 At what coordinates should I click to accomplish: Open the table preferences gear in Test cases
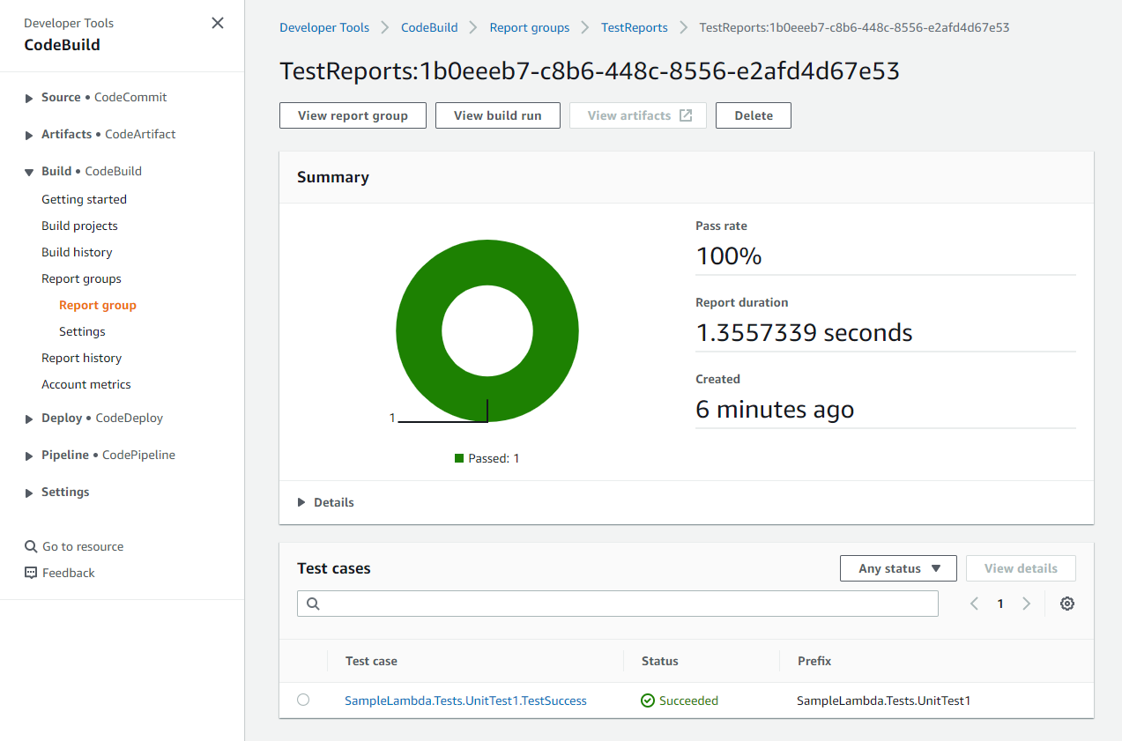pyautogui.click(x=1067, y=604)
